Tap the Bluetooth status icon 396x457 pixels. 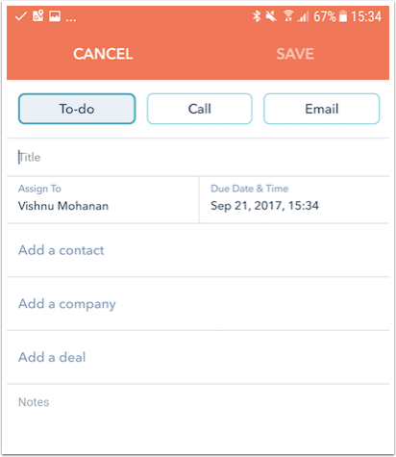coord(257,16)
